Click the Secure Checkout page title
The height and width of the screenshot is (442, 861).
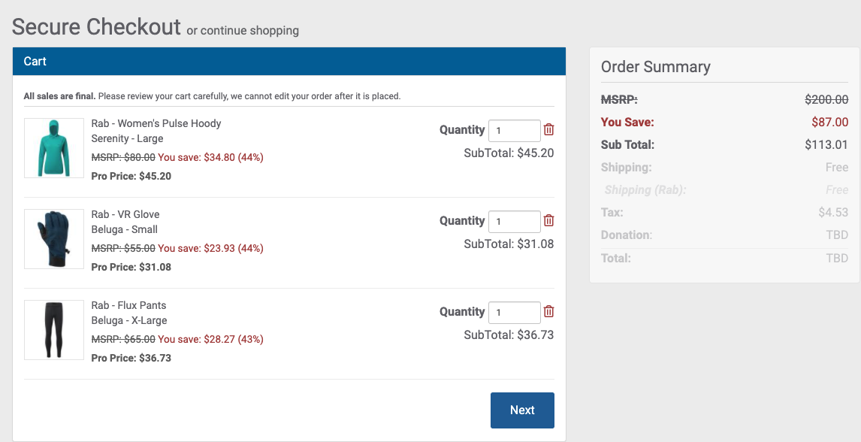(x=96, y=27)
